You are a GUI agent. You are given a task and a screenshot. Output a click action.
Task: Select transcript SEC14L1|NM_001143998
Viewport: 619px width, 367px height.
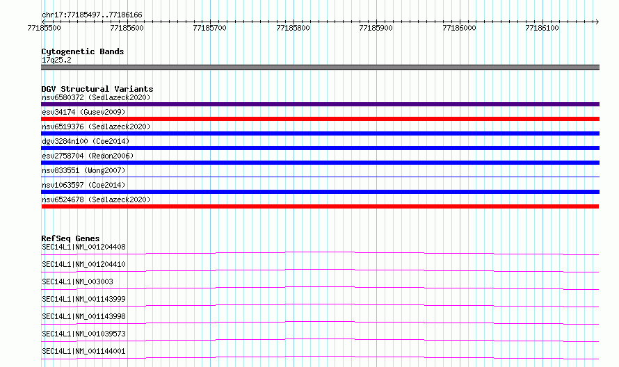coord(83,316)
